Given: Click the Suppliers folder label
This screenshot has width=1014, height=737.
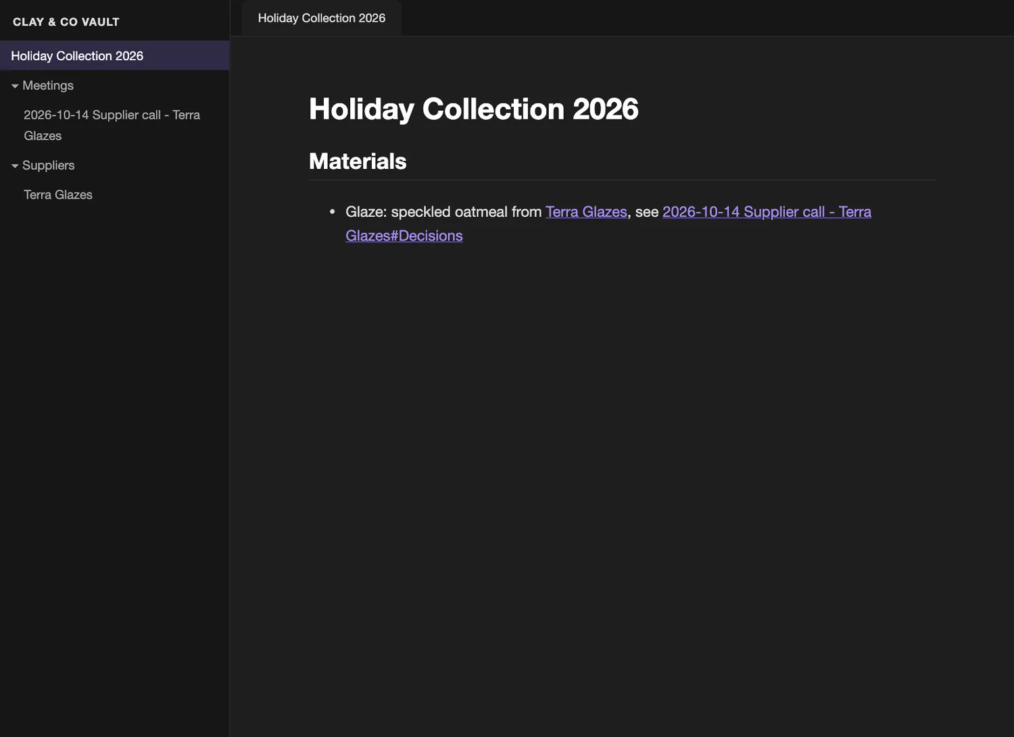Looking at the screenshot, I should 49,165.
